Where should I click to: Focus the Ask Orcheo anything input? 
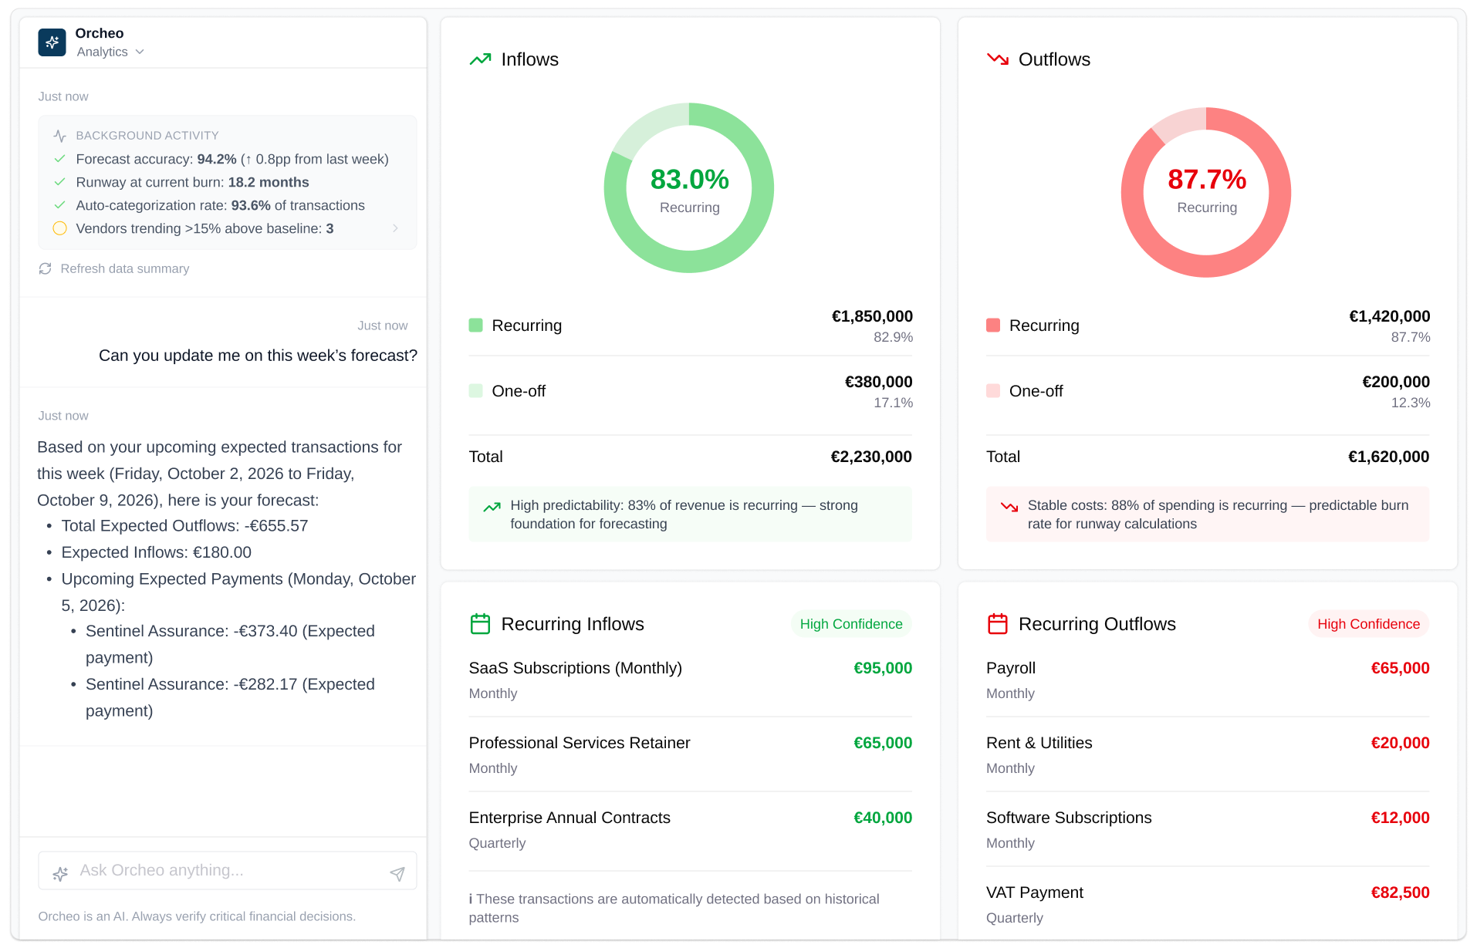pos(228,871)
